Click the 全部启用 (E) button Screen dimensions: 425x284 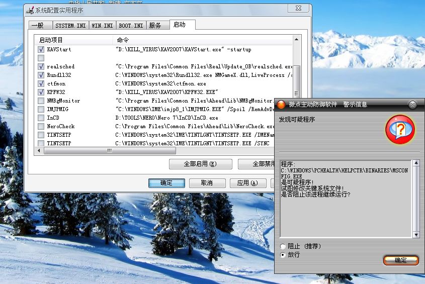click(201, 164)
